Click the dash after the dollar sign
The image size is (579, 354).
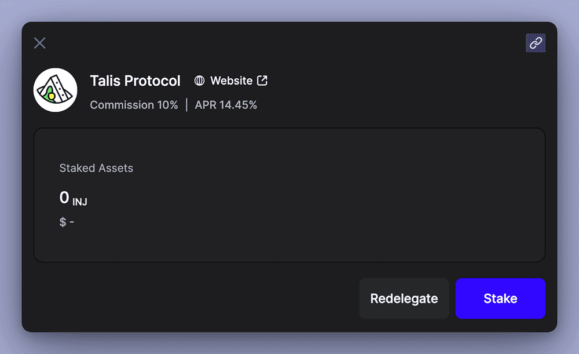pyautogui.click(x=72, y=222)
